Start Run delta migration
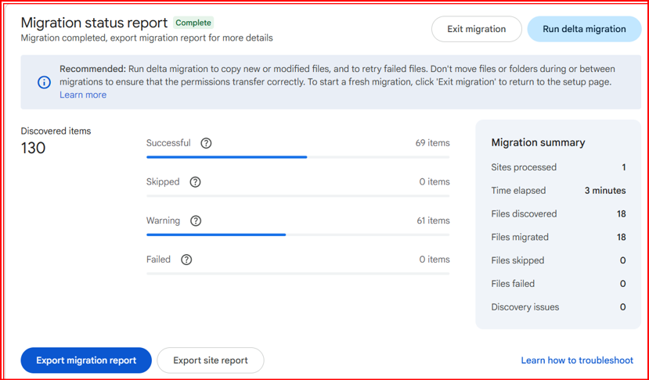649x380 pixels. 584,29
